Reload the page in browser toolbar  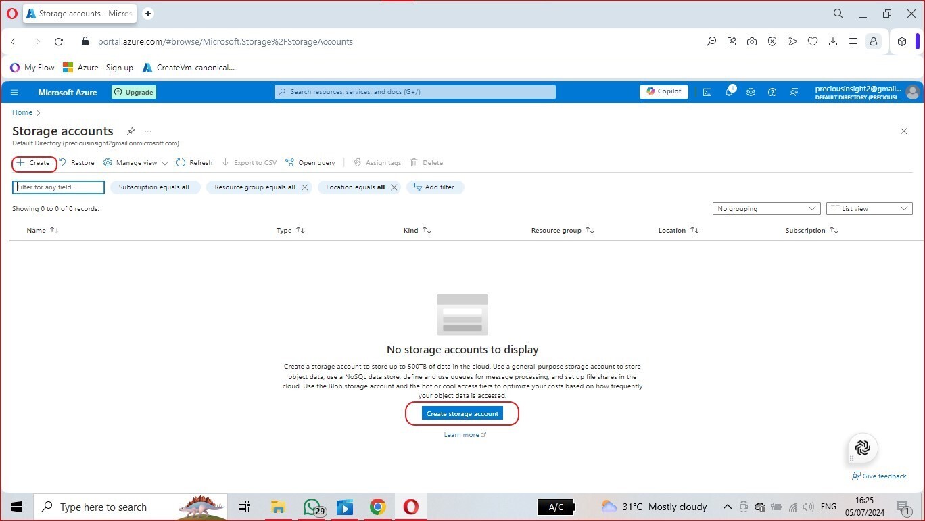[59, 41]
